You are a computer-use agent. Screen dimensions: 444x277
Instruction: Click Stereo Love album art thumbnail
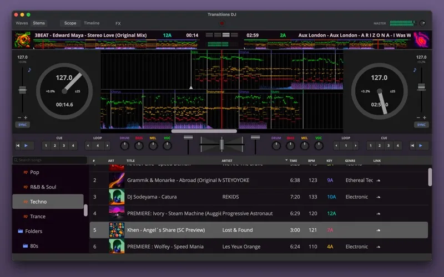click(x=23, y=40)
